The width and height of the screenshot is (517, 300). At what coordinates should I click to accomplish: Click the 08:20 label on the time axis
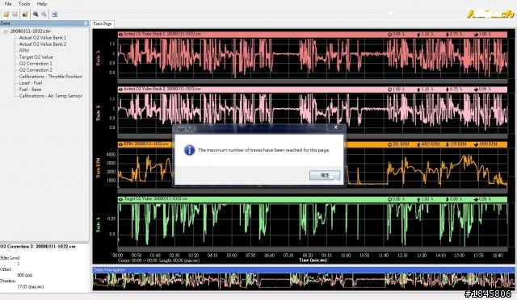(307, 256)
